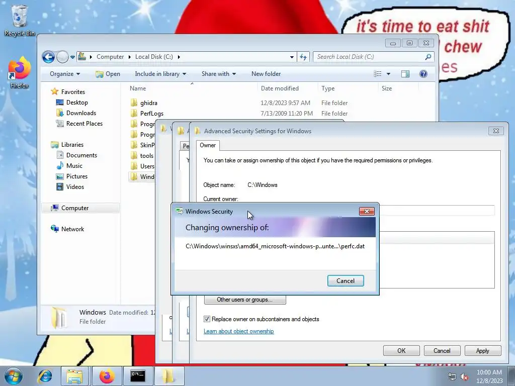The height and width of the screenshot is (386, 515).
Task: Select the PerfLogs folder
Action: click(152, 113)
